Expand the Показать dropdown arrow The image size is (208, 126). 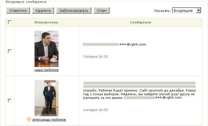(198, 10)
